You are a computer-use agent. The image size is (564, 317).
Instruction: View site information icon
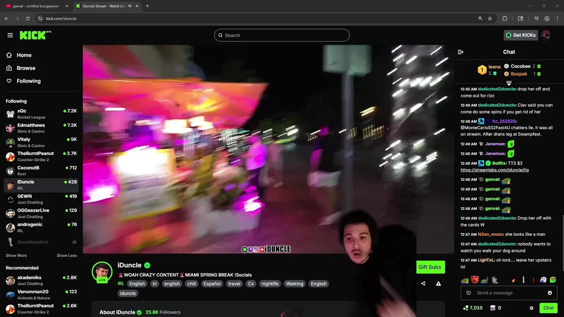[x=40, y=18]
